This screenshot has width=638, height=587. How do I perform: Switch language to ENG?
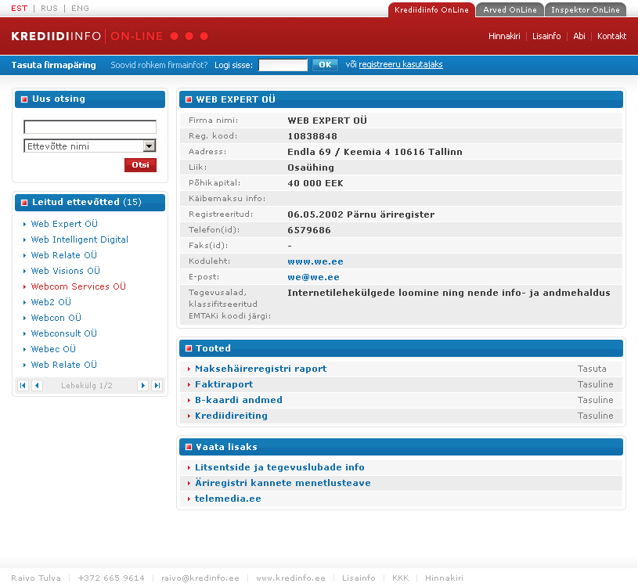[x=80, y=9]
